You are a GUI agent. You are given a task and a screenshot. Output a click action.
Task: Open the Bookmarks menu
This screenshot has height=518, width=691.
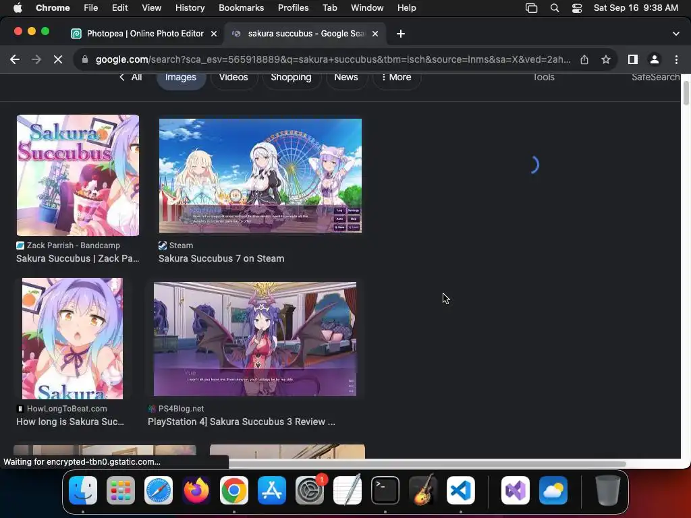(x=241, y=8)
